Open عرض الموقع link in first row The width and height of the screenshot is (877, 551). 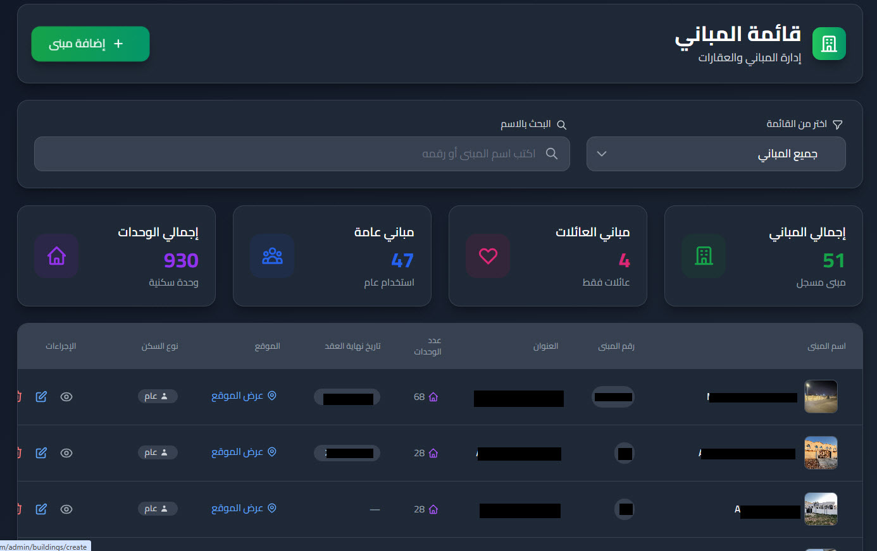pyautogui.click(x=244, y=396)
